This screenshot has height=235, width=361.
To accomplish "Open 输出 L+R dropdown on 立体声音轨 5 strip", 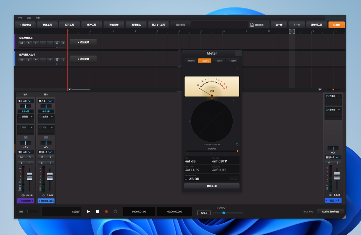I will [25, 152].
